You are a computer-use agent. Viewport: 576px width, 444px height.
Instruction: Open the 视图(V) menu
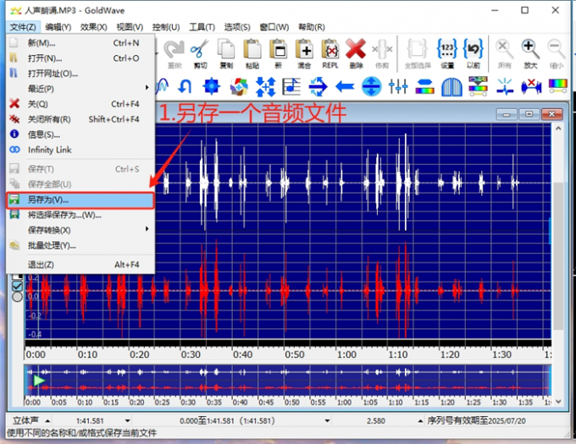point(130,27)
